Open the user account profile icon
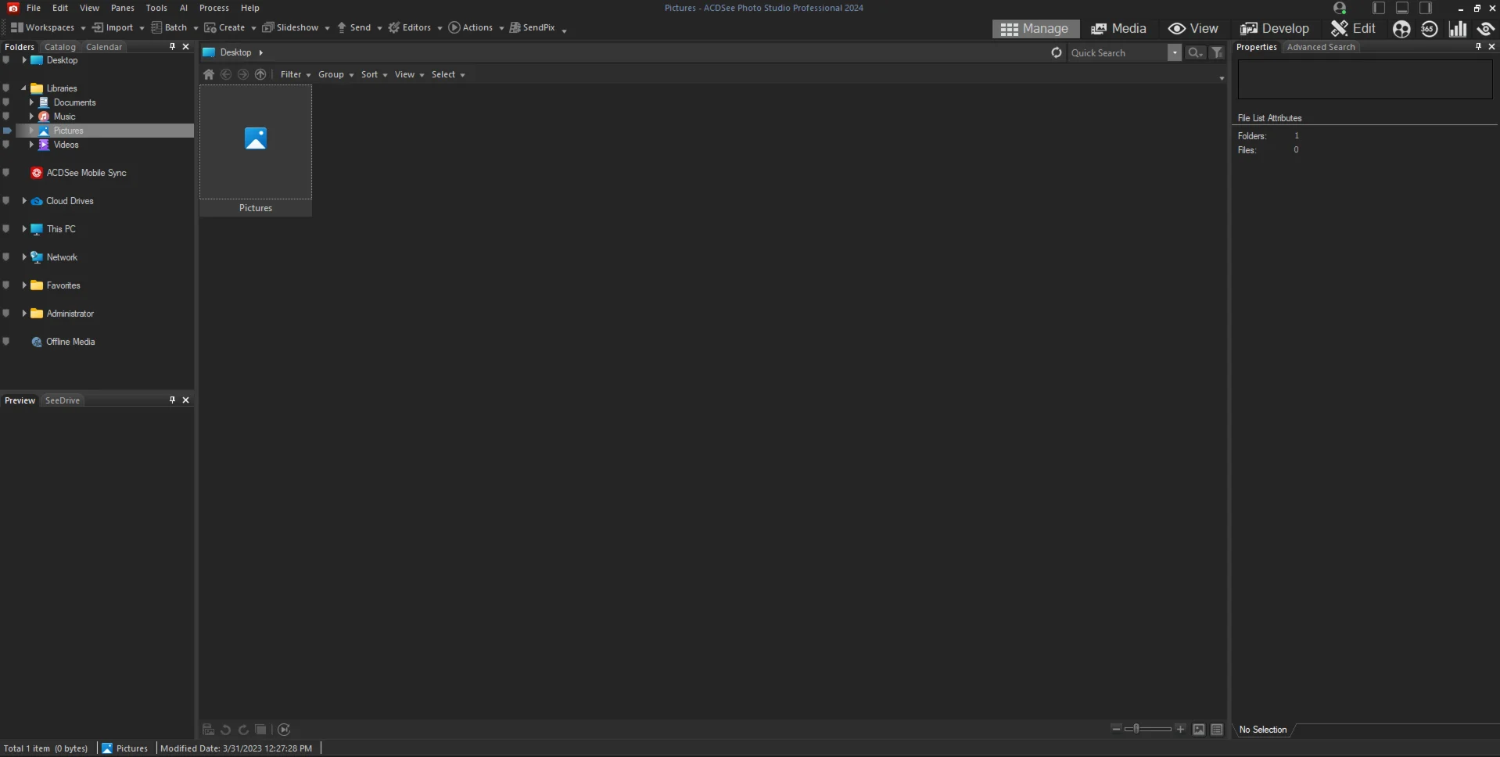 (1339, 8)
